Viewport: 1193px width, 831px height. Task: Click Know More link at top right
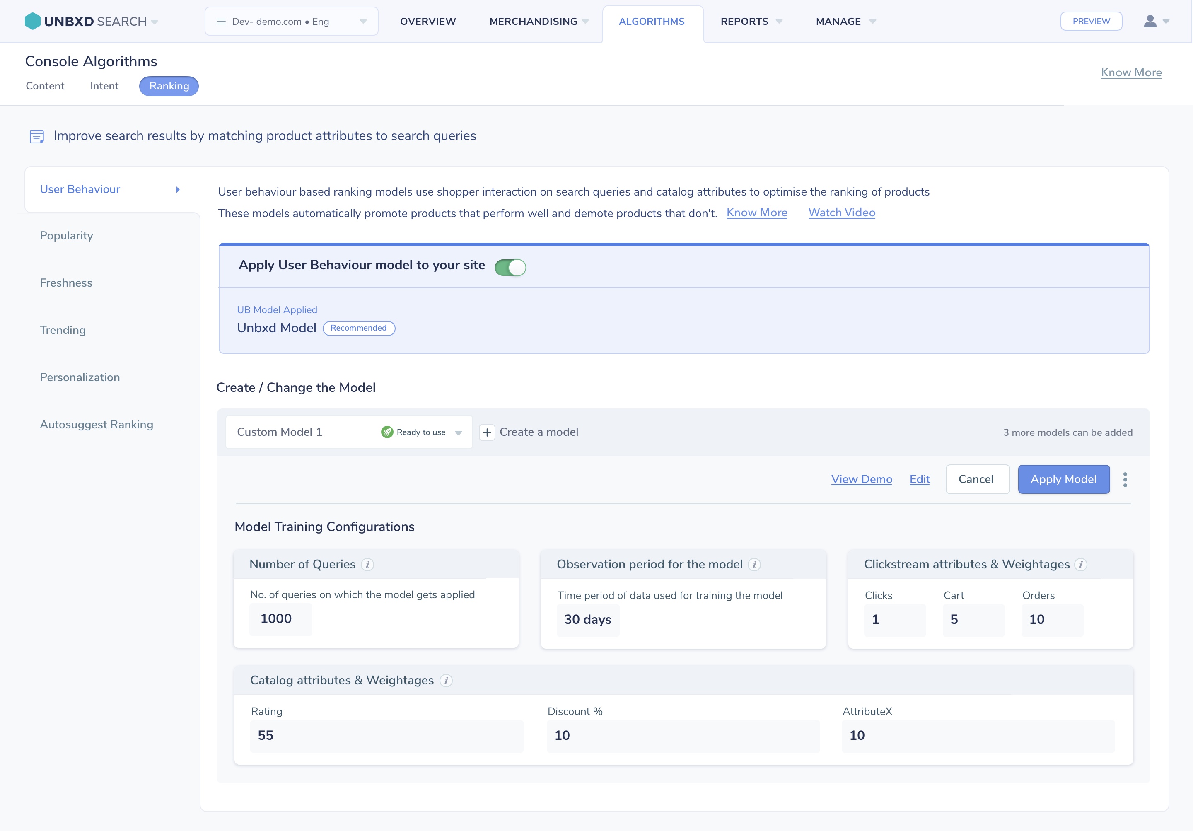pyautogui.click(x=1131, y=72)
